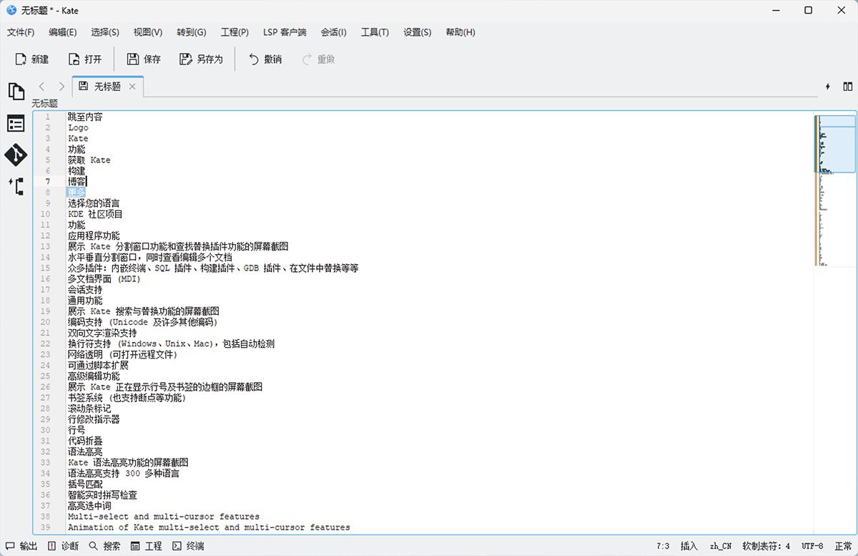Open the LSP 客户端 menu
858x556 pixels.
(285, 32)
